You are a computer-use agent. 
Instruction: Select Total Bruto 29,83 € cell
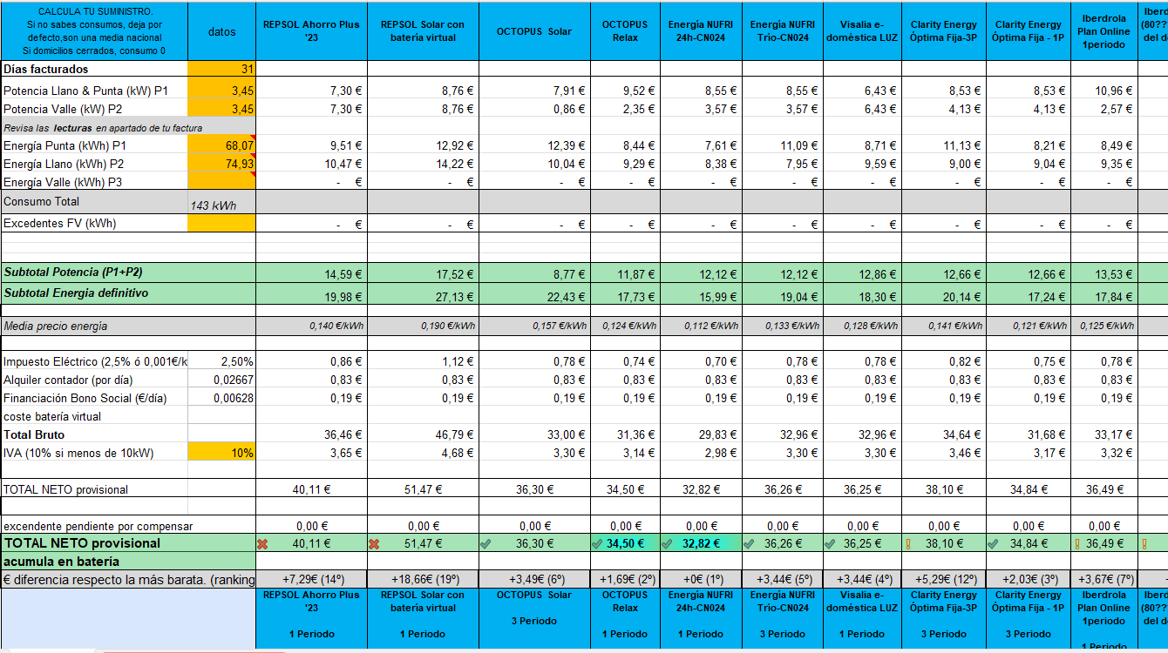click(701, 434)
